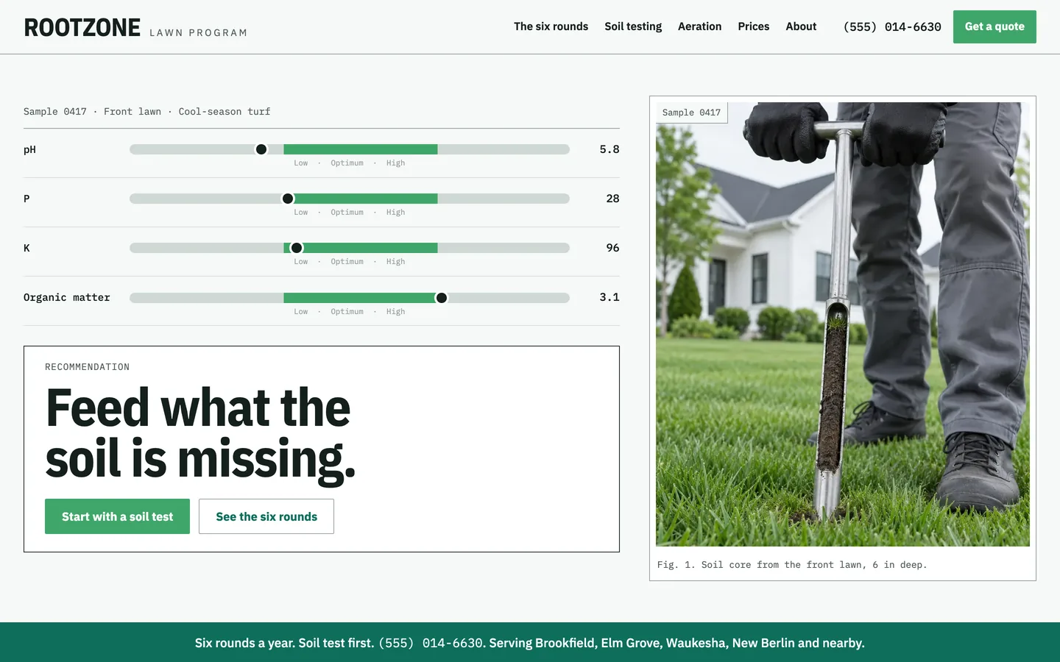Click the P value 28
Viewport: 1060px width, 662px height.
tap(612, 199)
